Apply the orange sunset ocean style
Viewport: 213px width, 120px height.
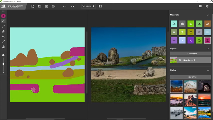tap(204, 100)
